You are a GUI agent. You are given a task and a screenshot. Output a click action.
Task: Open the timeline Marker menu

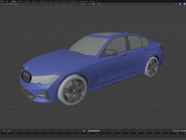(9, 131)
